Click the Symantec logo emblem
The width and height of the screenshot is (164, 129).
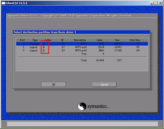(82, 106)
